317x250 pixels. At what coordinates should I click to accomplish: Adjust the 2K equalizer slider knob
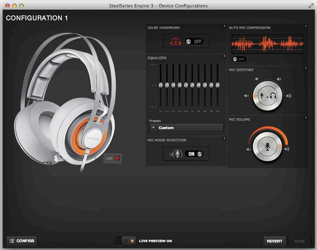[x=199, y=85]
